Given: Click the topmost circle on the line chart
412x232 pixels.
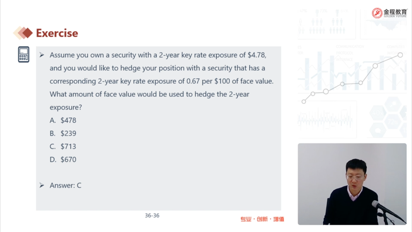Looking at the screenshot, I should (x=400, y=55).
